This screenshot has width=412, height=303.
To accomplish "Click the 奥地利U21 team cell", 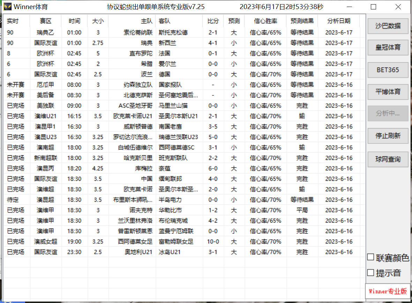I will [138, 252].
